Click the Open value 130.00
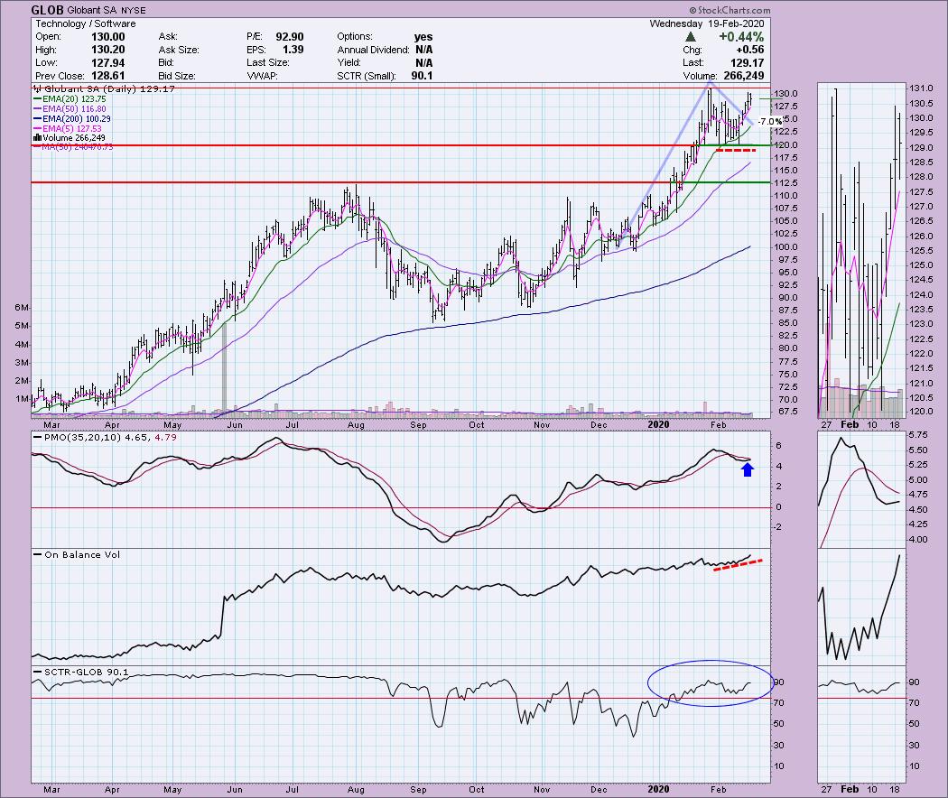Screen dimensions: 948x798 (x=107, y=37)
